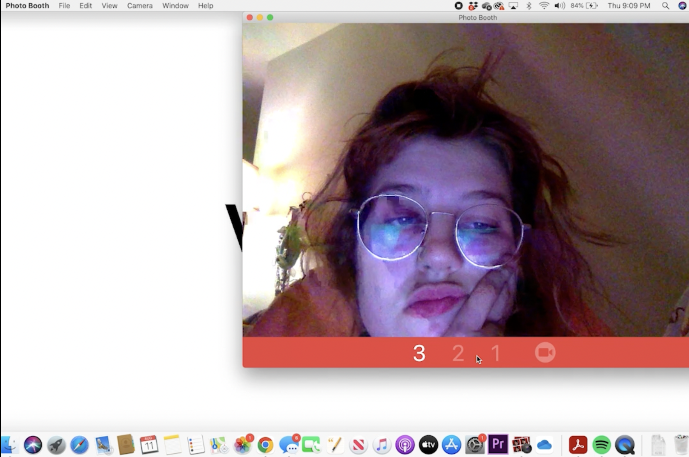Open Apple News from the Dock
The image size is (689, 457).
[x=358, y=445]
